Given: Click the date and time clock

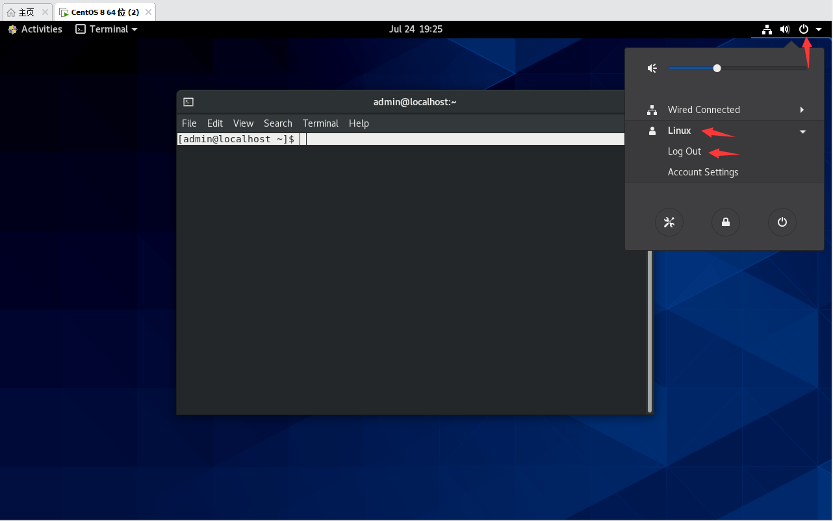Looking at the screenshot, I should [x=416, y=29].
